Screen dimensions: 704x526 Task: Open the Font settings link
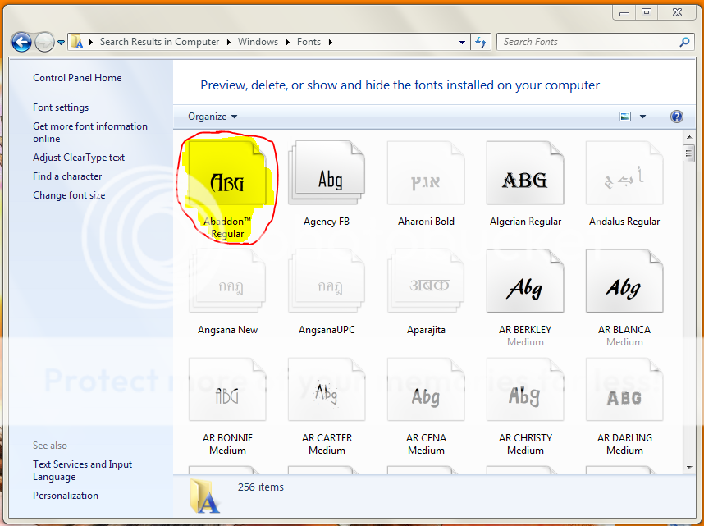[x=61, y=107]
